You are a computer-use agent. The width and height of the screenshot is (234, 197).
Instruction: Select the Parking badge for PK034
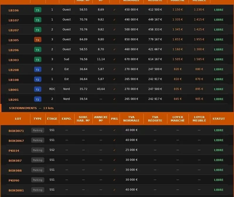click(x=38, y=150)
